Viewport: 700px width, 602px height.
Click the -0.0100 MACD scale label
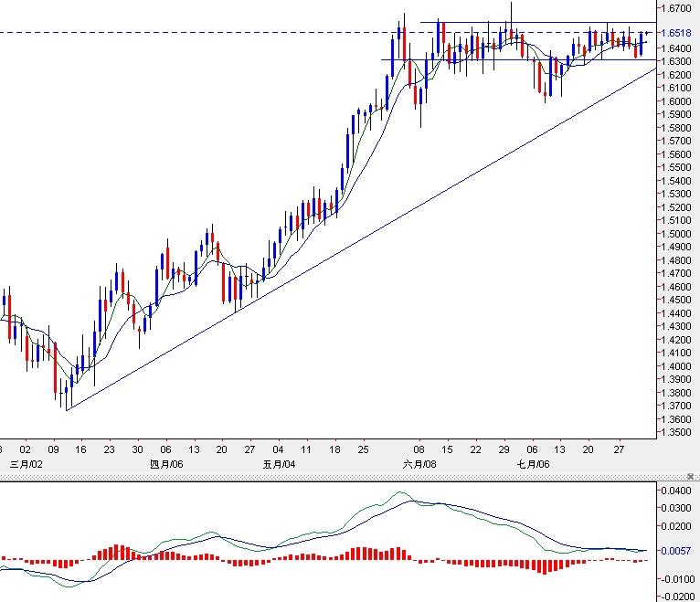677,579
